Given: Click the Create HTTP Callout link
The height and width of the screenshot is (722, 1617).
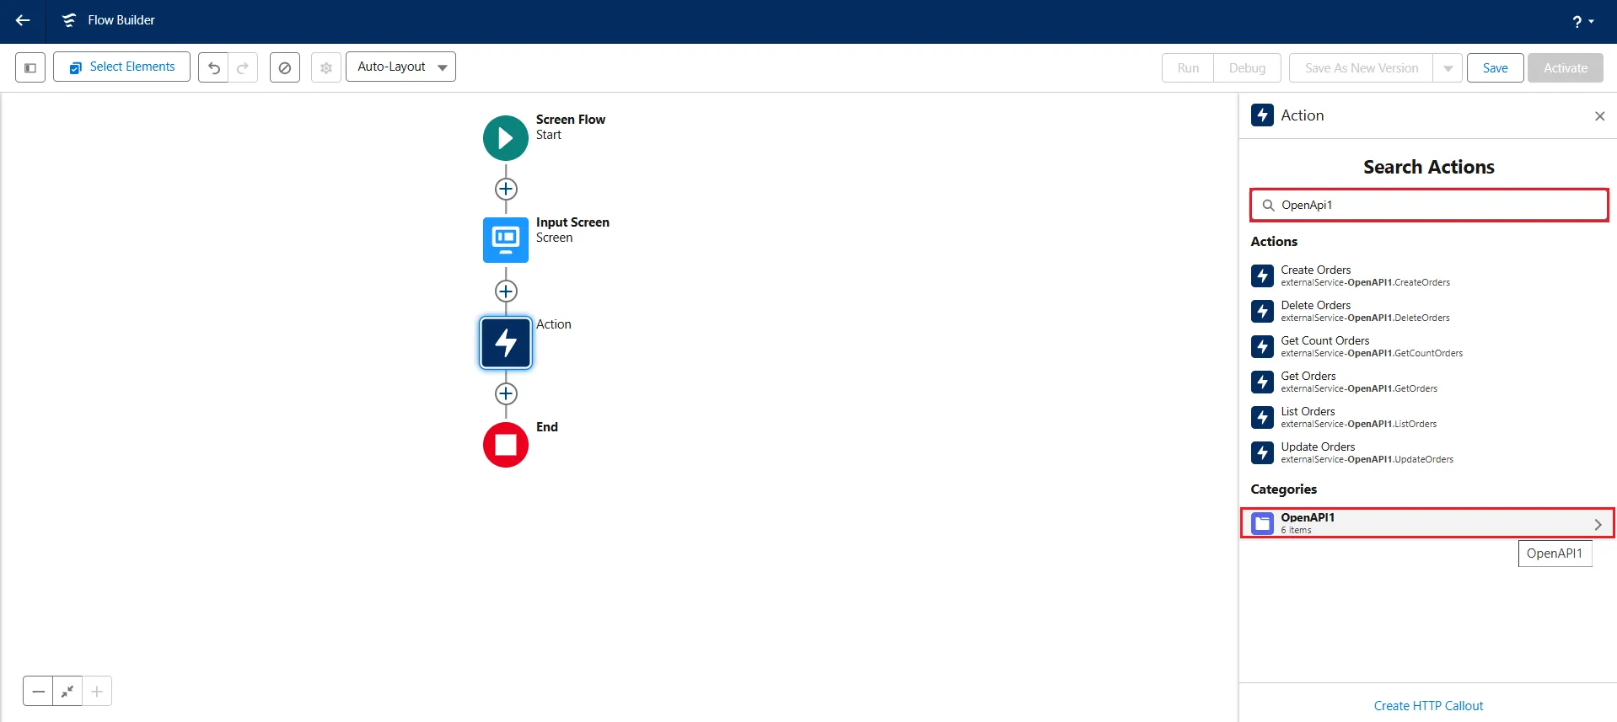Looking at the screenshot, I should click(x=1428, y=706).
